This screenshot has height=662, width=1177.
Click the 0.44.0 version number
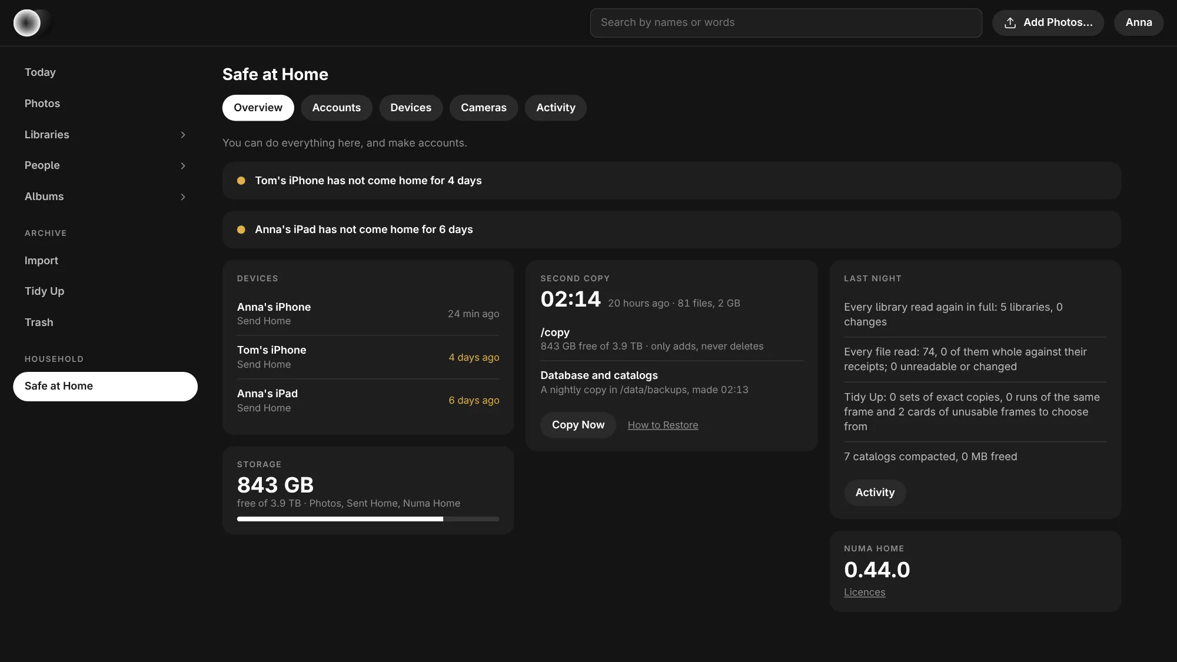coord(877,570)
